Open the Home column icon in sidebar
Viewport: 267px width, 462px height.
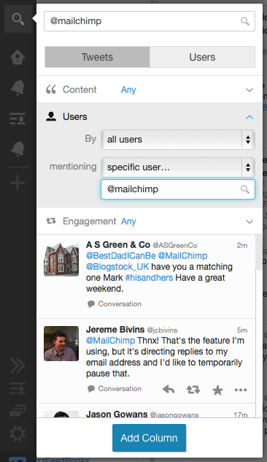[x=18, y=57]
